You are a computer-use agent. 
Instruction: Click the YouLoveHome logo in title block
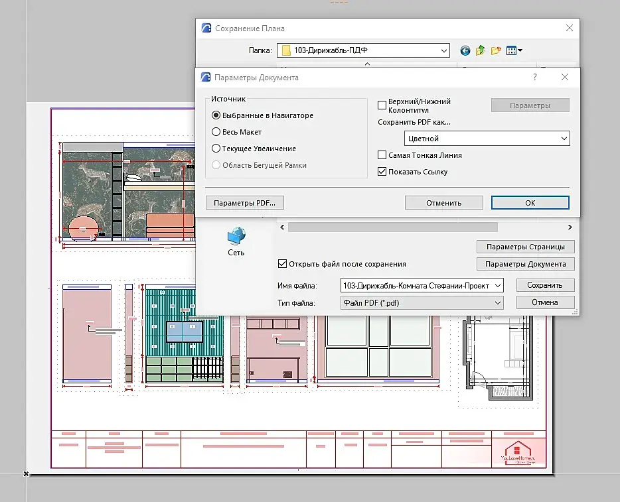[x=518, y=452]
